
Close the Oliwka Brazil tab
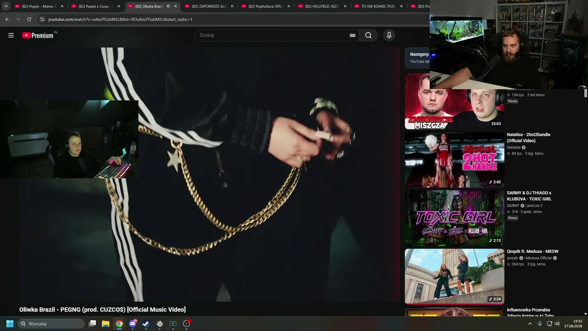(x=175, y=6)
